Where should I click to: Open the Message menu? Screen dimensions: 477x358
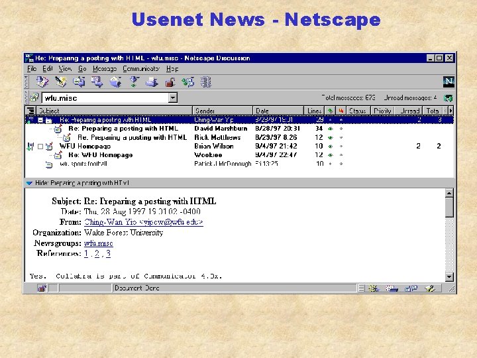pos(105,69)
